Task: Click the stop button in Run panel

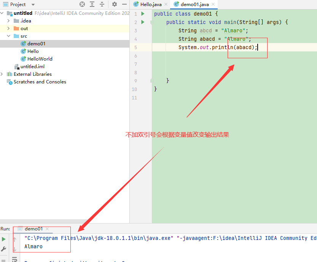Action: (x=3, y=260)
